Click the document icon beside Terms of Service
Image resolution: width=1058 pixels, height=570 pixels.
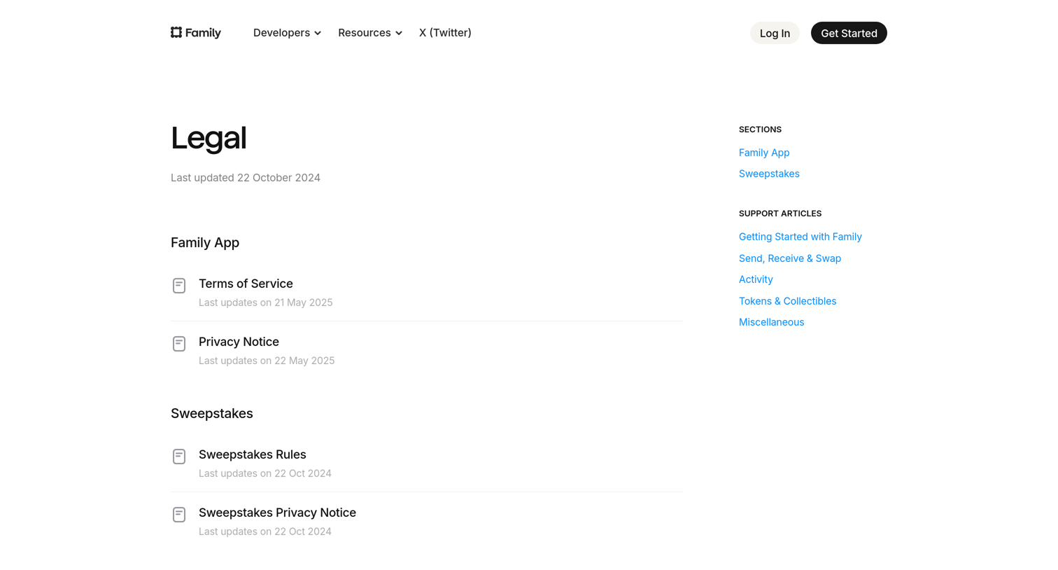coord(179,286)
